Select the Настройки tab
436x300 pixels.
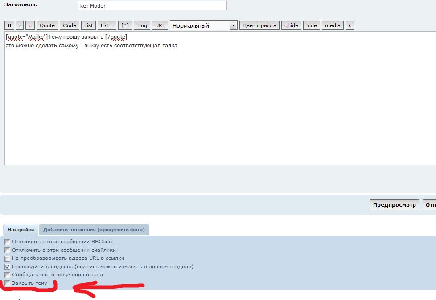pyautogui.click(x=21, y=230)
